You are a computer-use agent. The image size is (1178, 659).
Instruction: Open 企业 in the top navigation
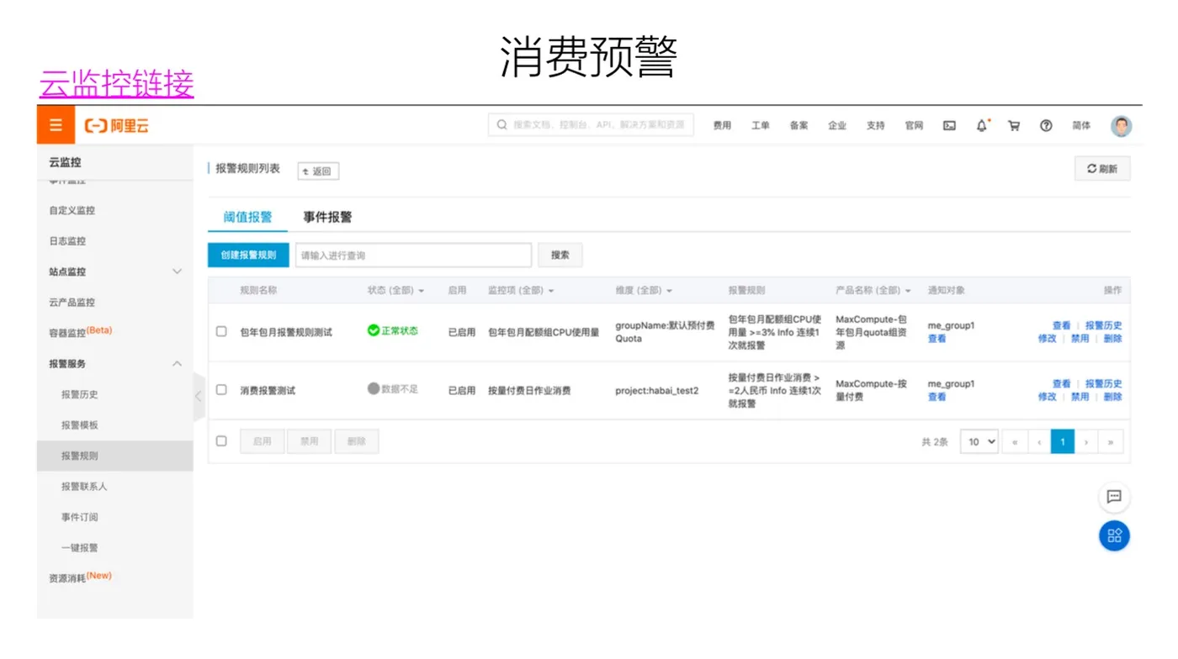point(837,125)
